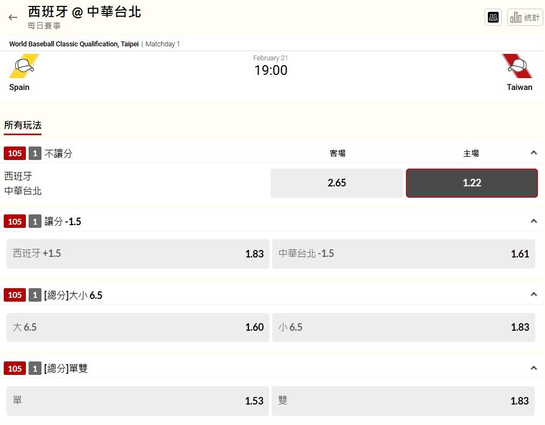Open the World Baseball Classic Qualification link
The image size is (545, 425).
(74, 44)
